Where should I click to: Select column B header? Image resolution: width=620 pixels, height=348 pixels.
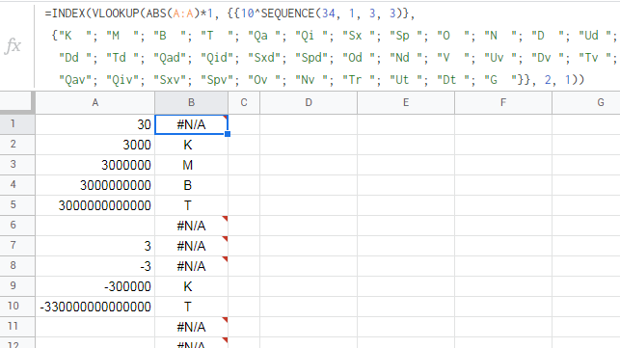(x=191, y=103)
